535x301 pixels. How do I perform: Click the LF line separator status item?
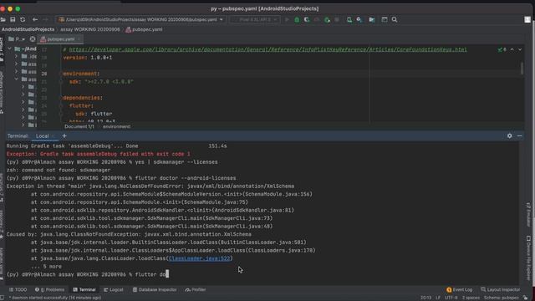tap(438, 298)
